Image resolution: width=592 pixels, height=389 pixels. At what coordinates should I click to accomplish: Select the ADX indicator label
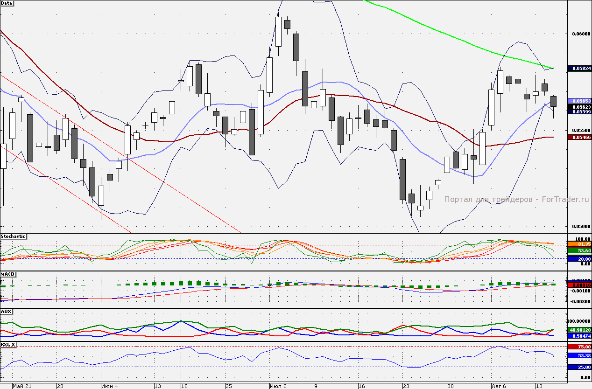6,311
